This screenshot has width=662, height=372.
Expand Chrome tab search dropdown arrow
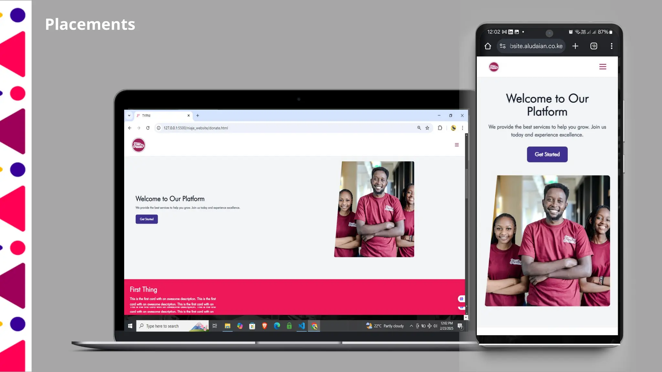pos(129,116)
